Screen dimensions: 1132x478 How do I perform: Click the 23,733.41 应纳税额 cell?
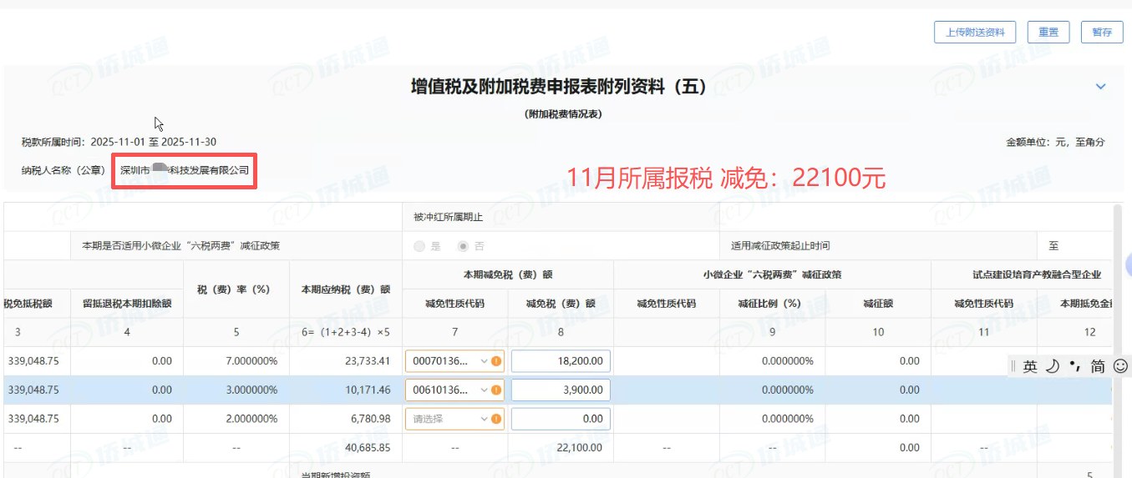346,361
